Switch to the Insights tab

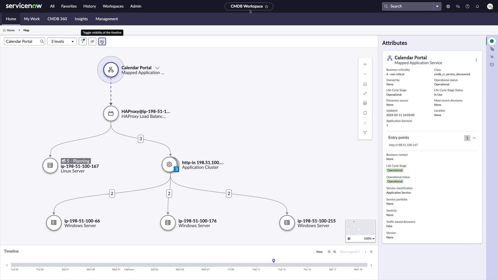[81, 19]
